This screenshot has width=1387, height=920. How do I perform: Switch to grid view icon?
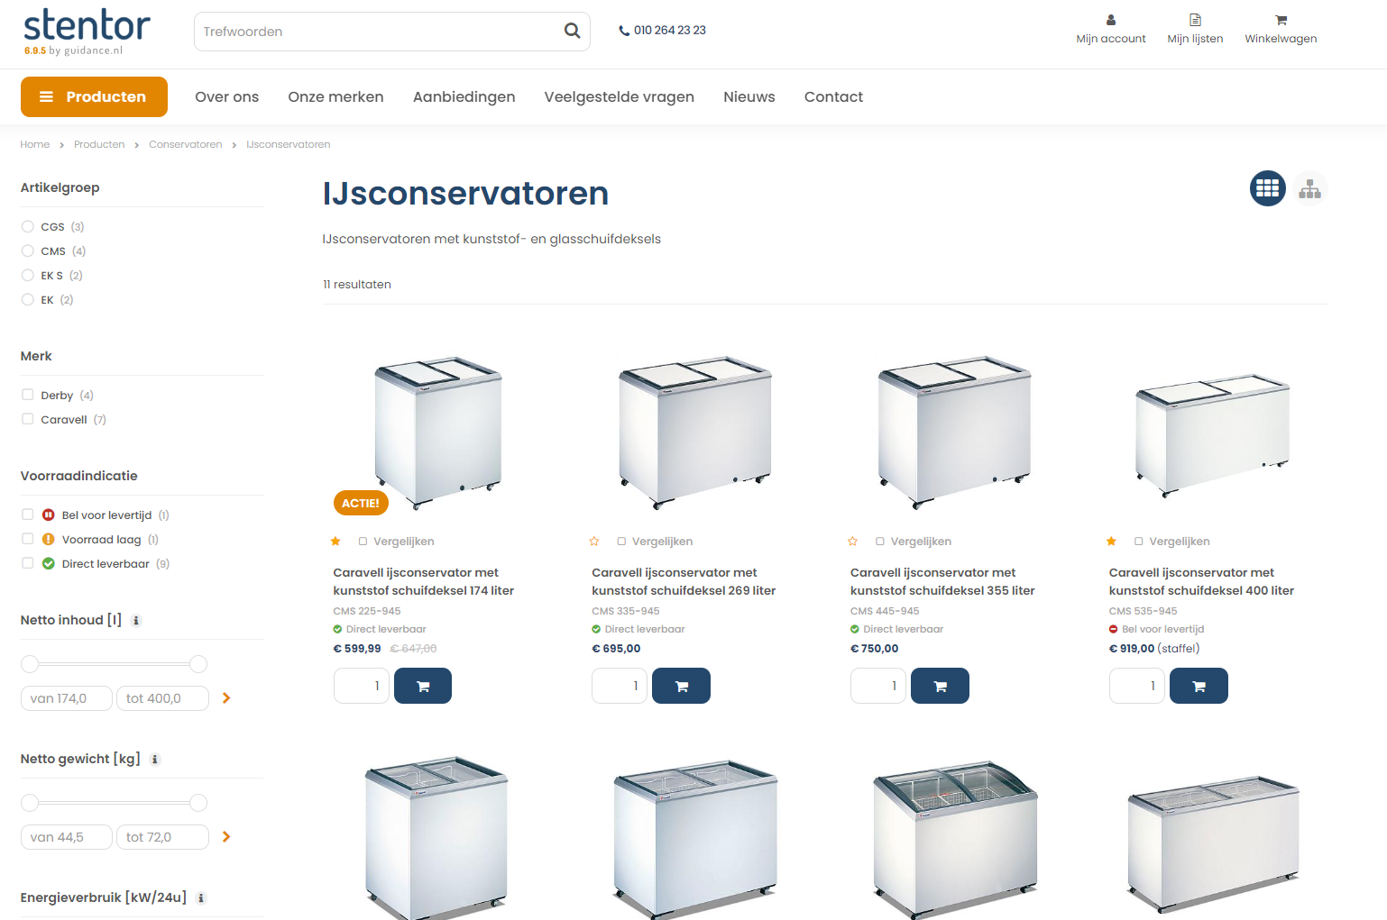click(1267, 188)
